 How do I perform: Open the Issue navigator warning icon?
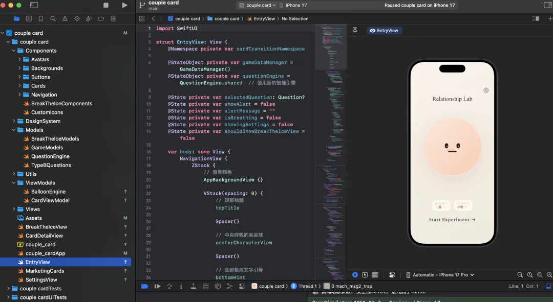65,19
